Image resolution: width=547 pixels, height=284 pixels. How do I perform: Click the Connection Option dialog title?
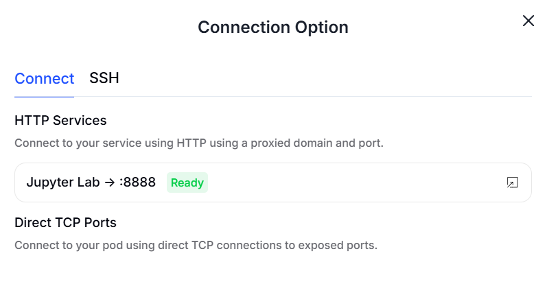click(x=272, y=27)
